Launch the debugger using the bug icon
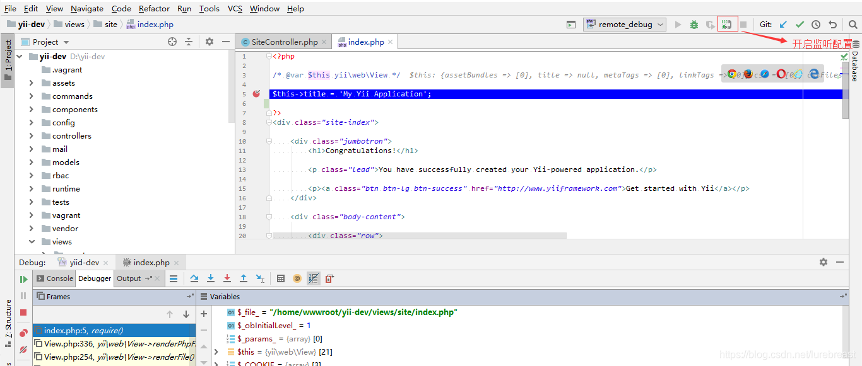Viewport: 862px width, 366px height. coord(693,23)
